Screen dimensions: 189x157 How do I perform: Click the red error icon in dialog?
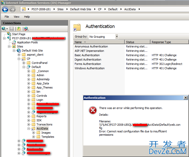click(x=93, y=110)
